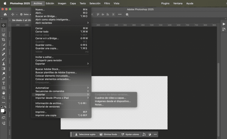Click the foreground color swatch
227x139 pixels.
click(2, 111)
